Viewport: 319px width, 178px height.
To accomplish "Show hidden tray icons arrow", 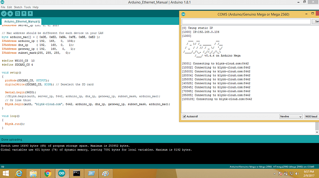I will pyautogui.click(x=275, y=173).
